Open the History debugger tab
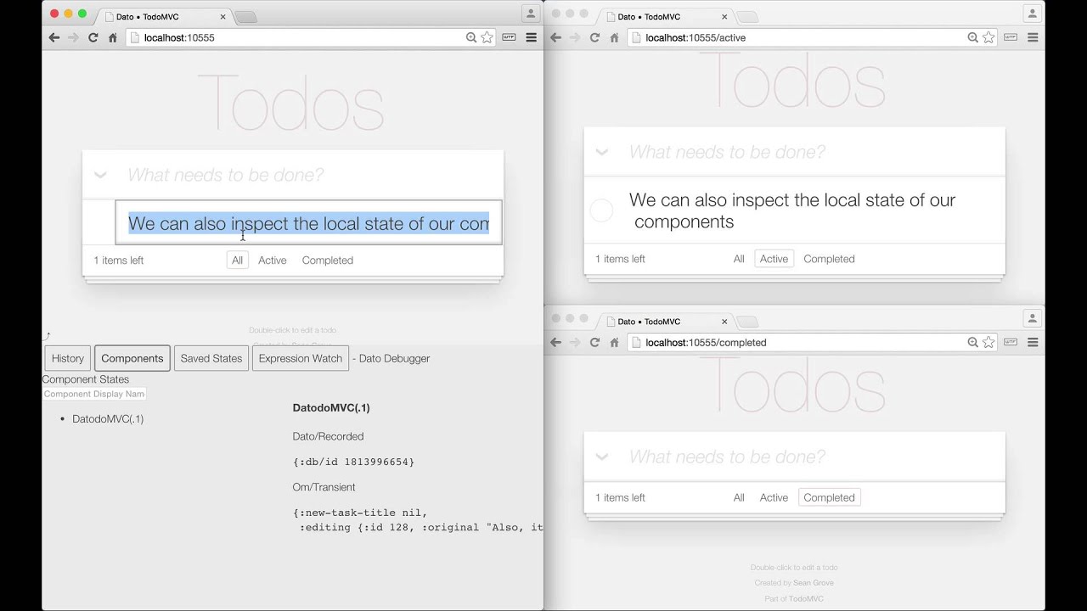 pos(68,358)
